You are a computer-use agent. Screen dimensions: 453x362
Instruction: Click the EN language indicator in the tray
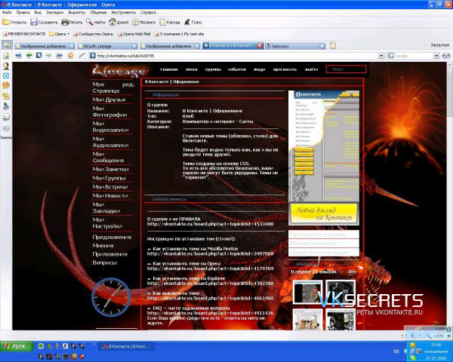396,351
